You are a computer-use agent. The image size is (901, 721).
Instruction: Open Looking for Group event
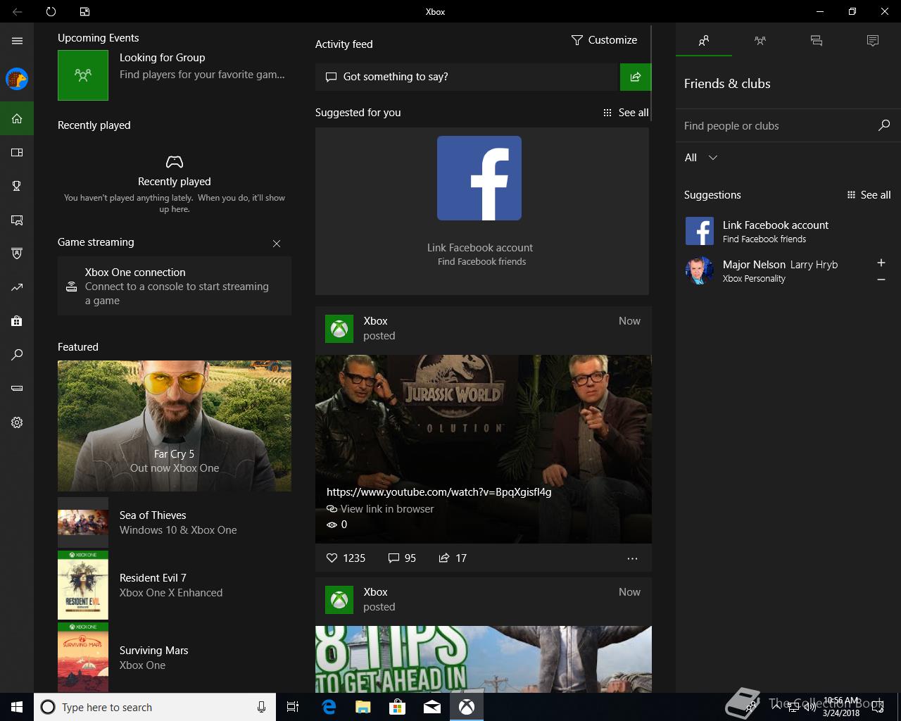pyautogui.click(x=175, y=75)
